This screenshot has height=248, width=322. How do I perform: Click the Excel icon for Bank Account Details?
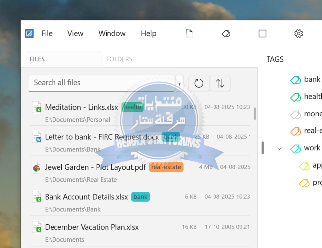37,197
